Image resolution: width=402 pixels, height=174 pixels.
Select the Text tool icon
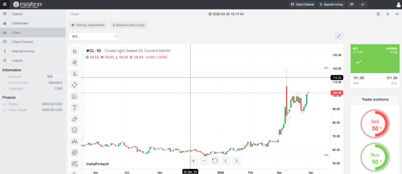click(x=75, y=108)
